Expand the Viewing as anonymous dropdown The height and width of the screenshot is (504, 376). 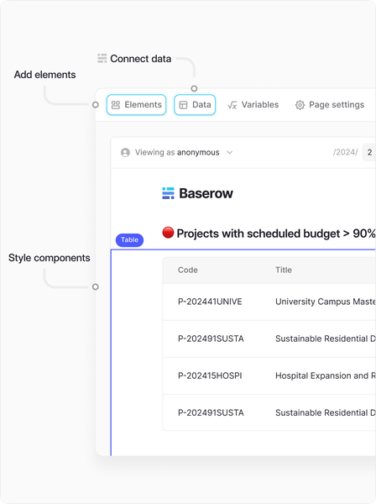(230, 152)
